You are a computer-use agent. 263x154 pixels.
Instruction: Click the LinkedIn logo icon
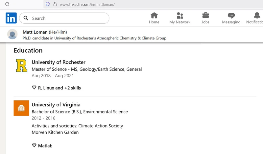click(11, 18)
